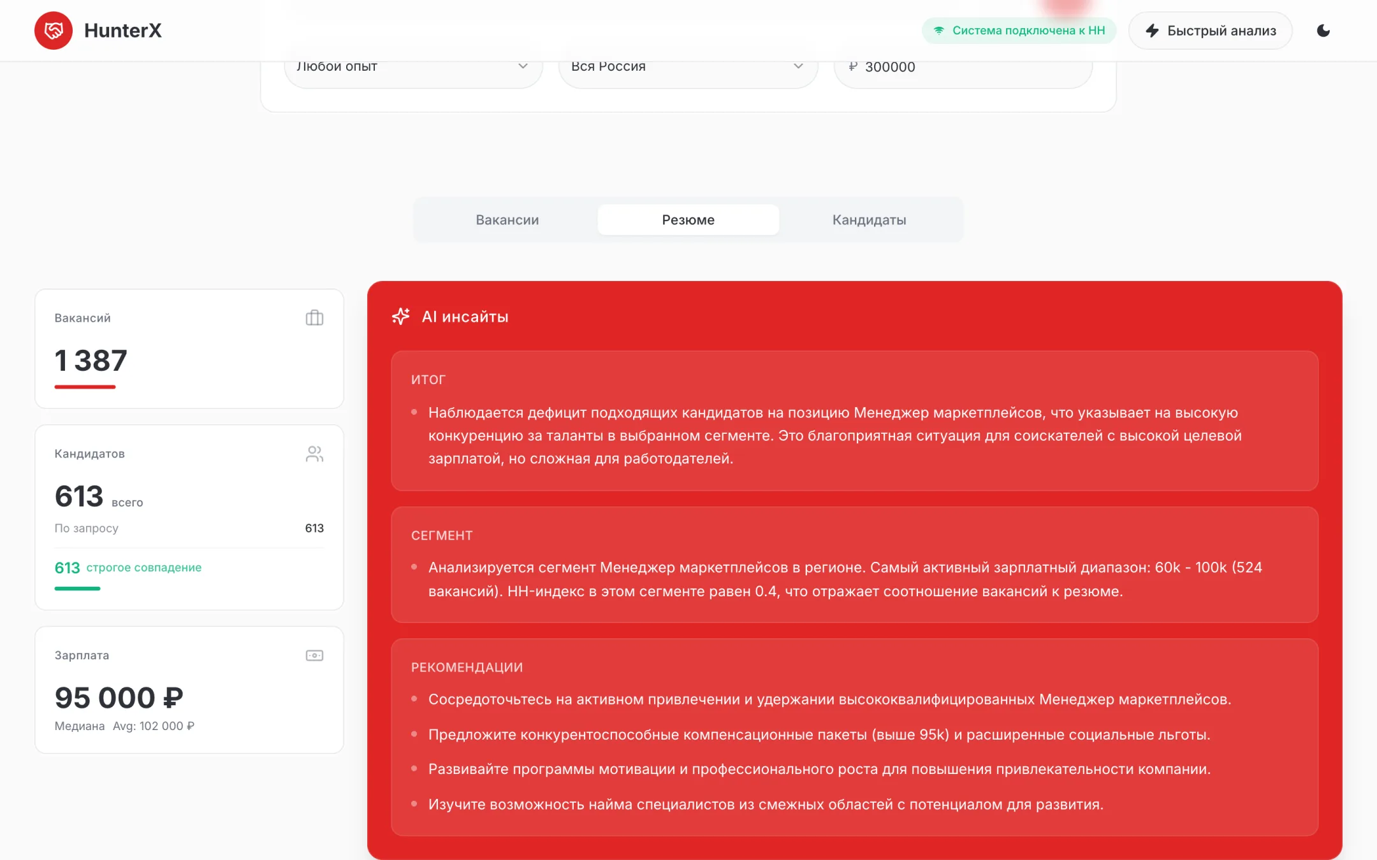Switch to the Вакансии tab

coord(507,220)
